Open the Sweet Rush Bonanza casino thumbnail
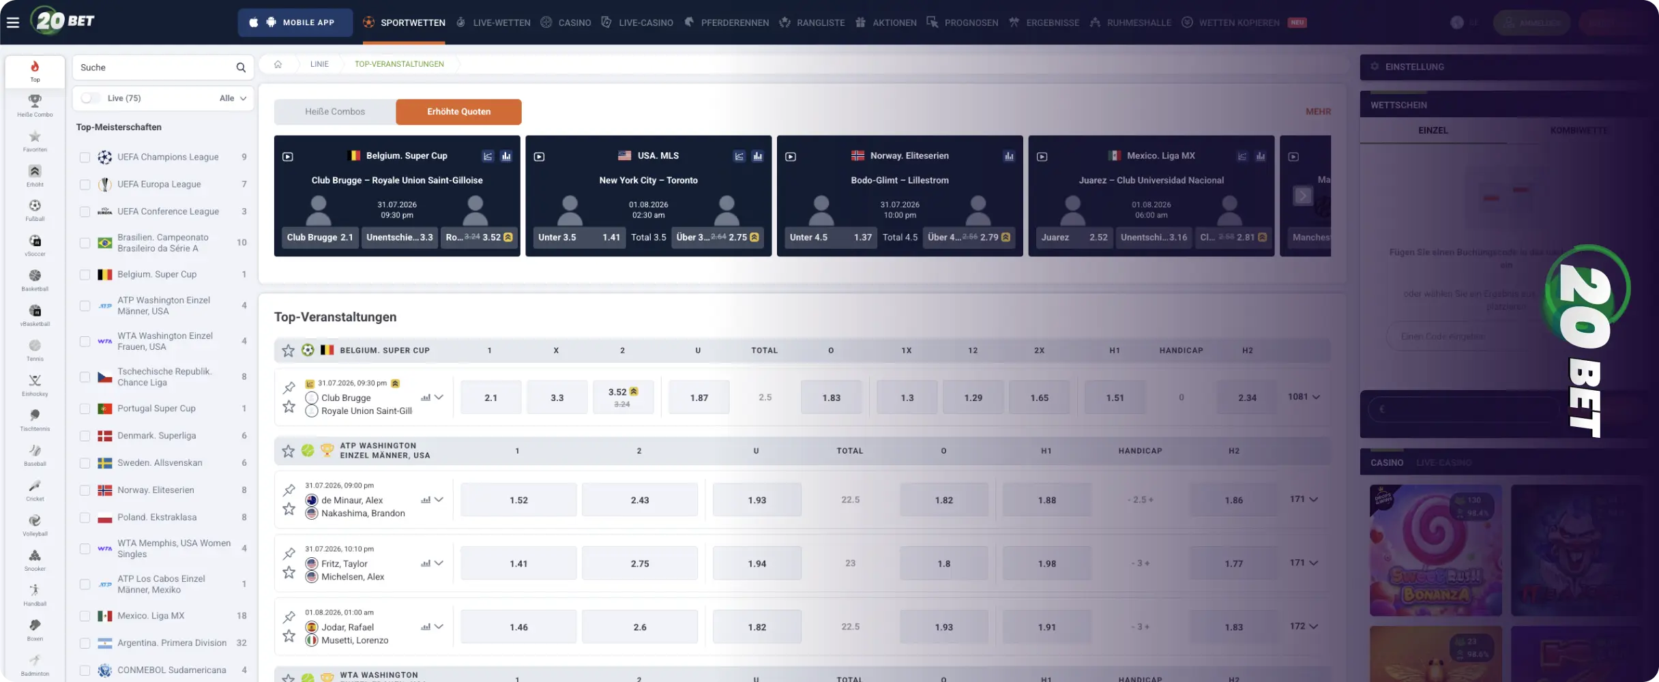Viewport: 1659px width, 682px height. pyautogui.click(x=1435, y=550)
